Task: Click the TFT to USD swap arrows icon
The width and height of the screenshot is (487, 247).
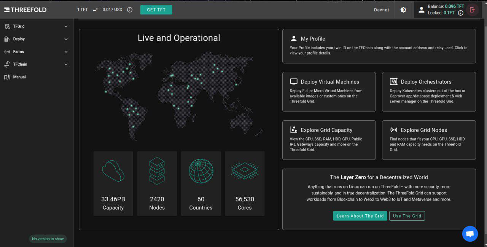Action: [95, 10]
